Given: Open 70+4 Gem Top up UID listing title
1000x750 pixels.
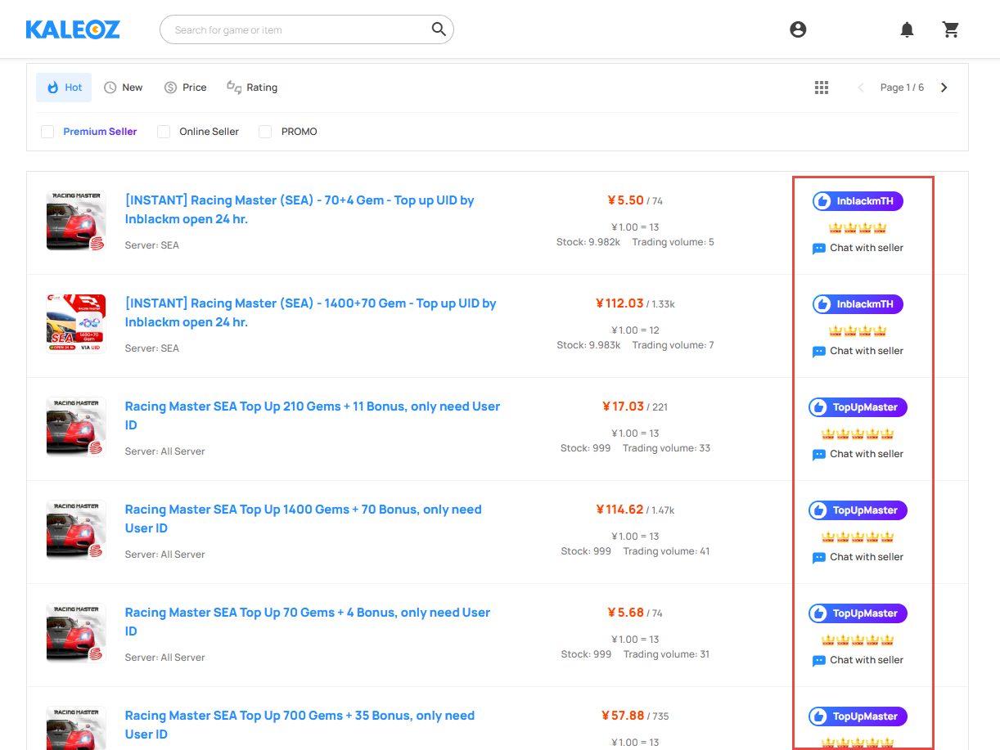Looking at the screenshot, I should click(x=300, y=209).
